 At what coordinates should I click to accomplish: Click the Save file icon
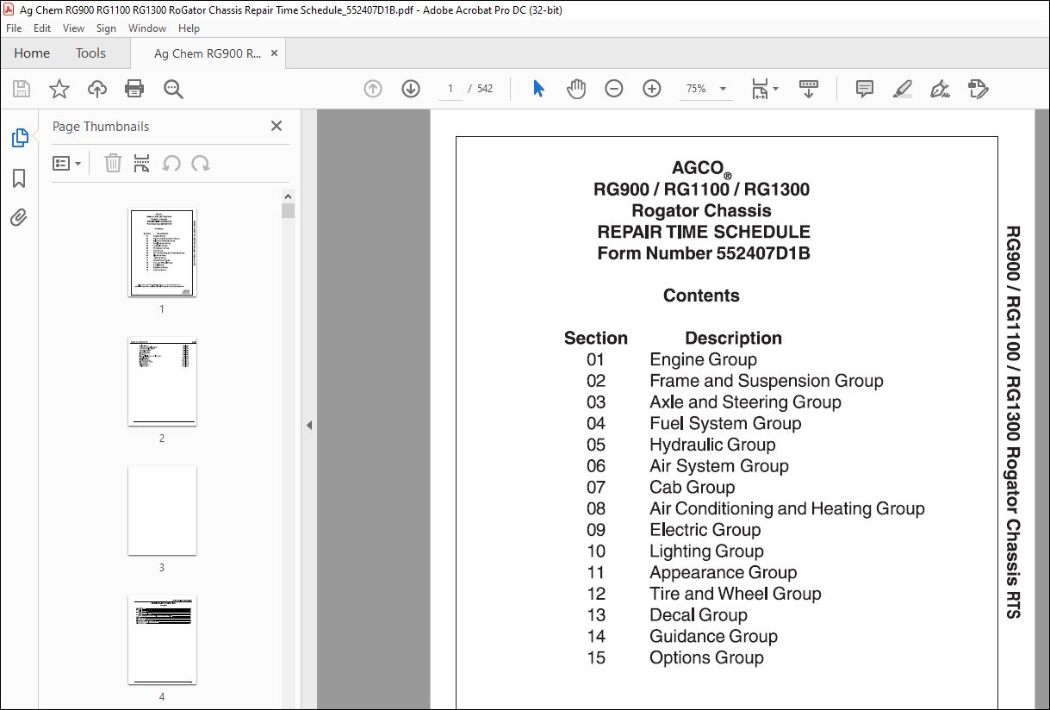point(22,89)
